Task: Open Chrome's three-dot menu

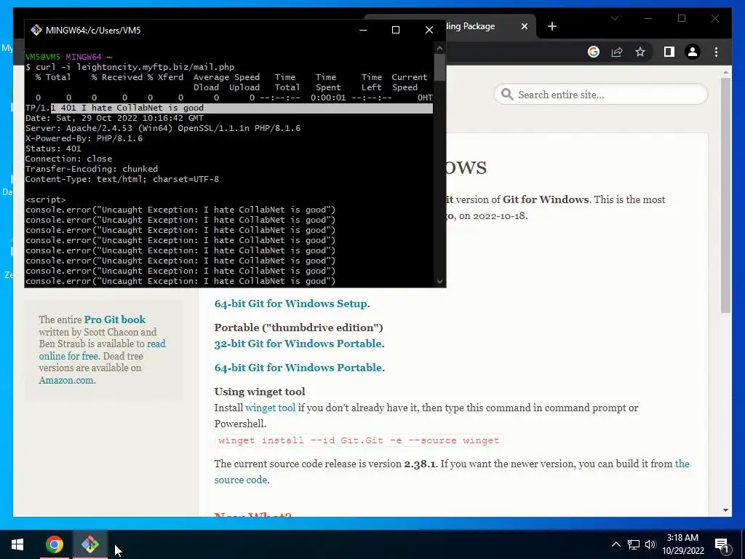Action: coord(716,52)
